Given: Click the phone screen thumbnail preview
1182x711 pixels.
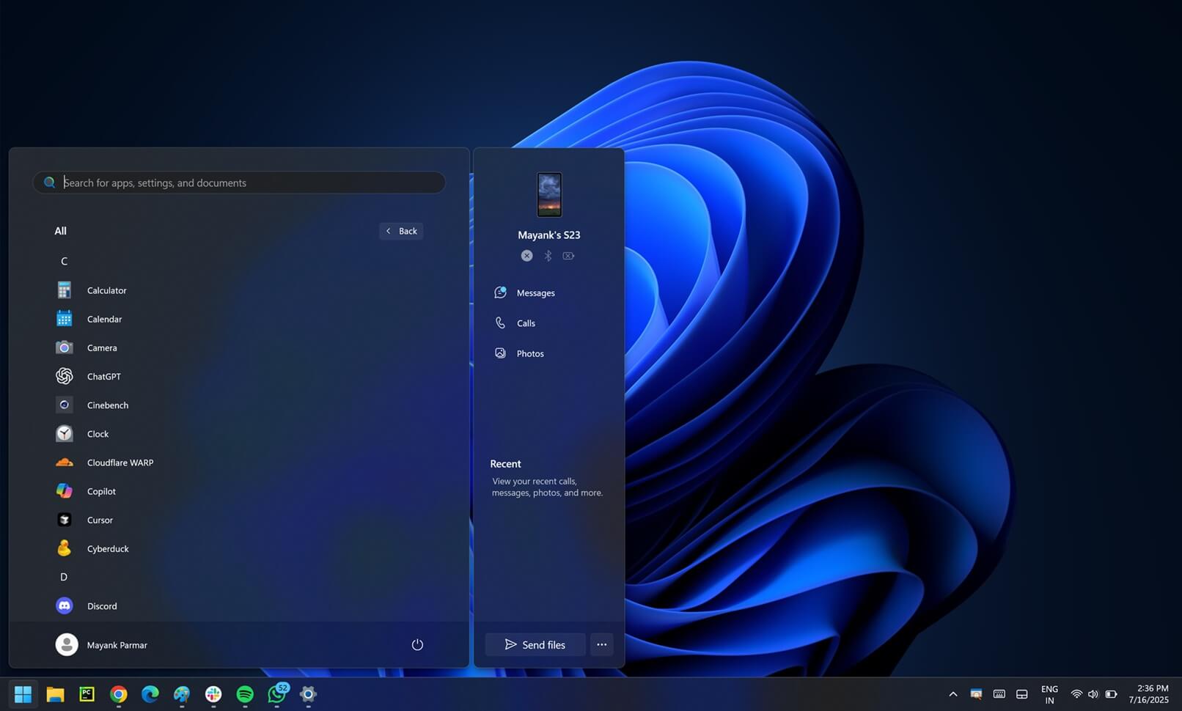Looking at the screenshot, I should point(549,194).
